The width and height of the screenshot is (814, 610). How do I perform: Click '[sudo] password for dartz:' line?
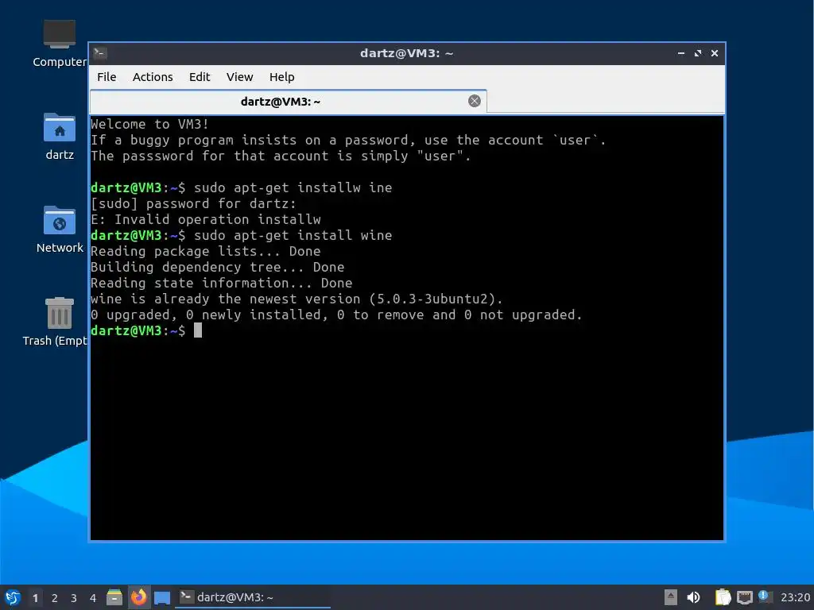[x=193, y=204]
